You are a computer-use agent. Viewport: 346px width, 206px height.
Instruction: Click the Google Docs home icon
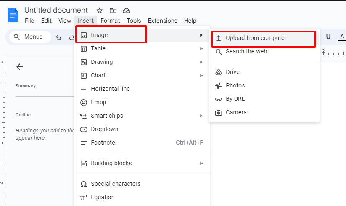click(x=13, y=15)
